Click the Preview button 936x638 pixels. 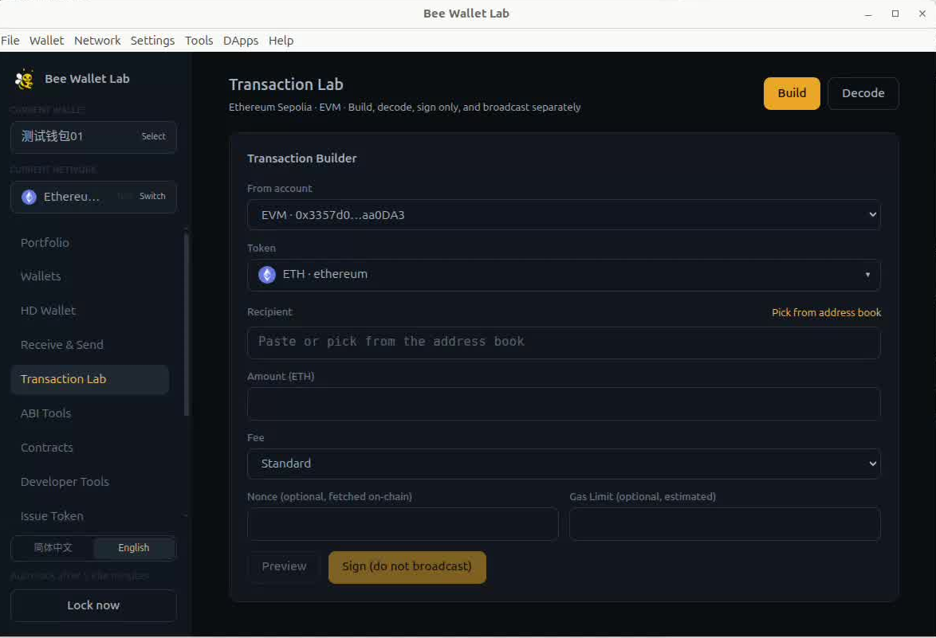pos(284,567)
